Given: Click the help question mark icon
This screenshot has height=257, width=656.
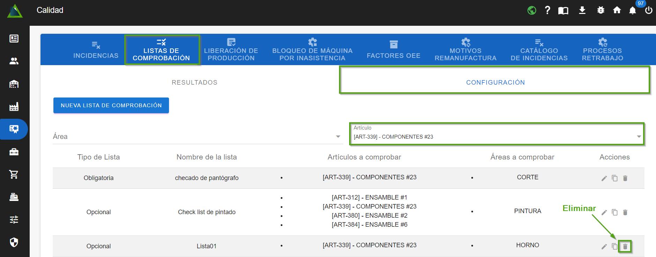Looking at the screenshot, I should coord(547,10).
